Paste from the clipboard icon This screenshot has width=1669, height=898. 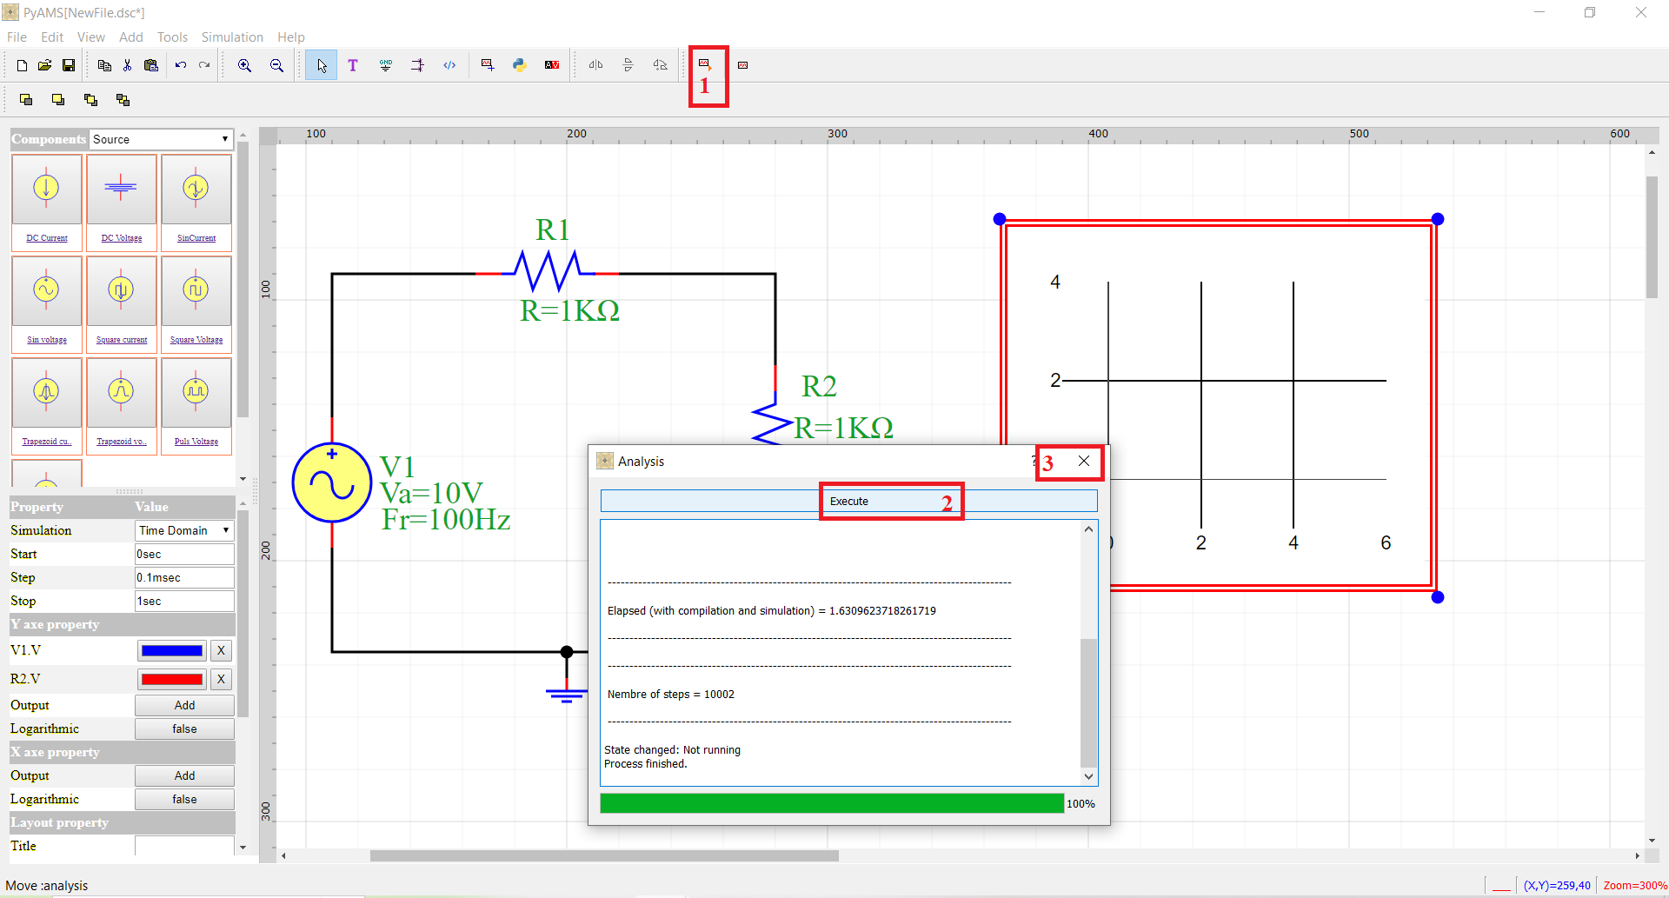(151, 65)
